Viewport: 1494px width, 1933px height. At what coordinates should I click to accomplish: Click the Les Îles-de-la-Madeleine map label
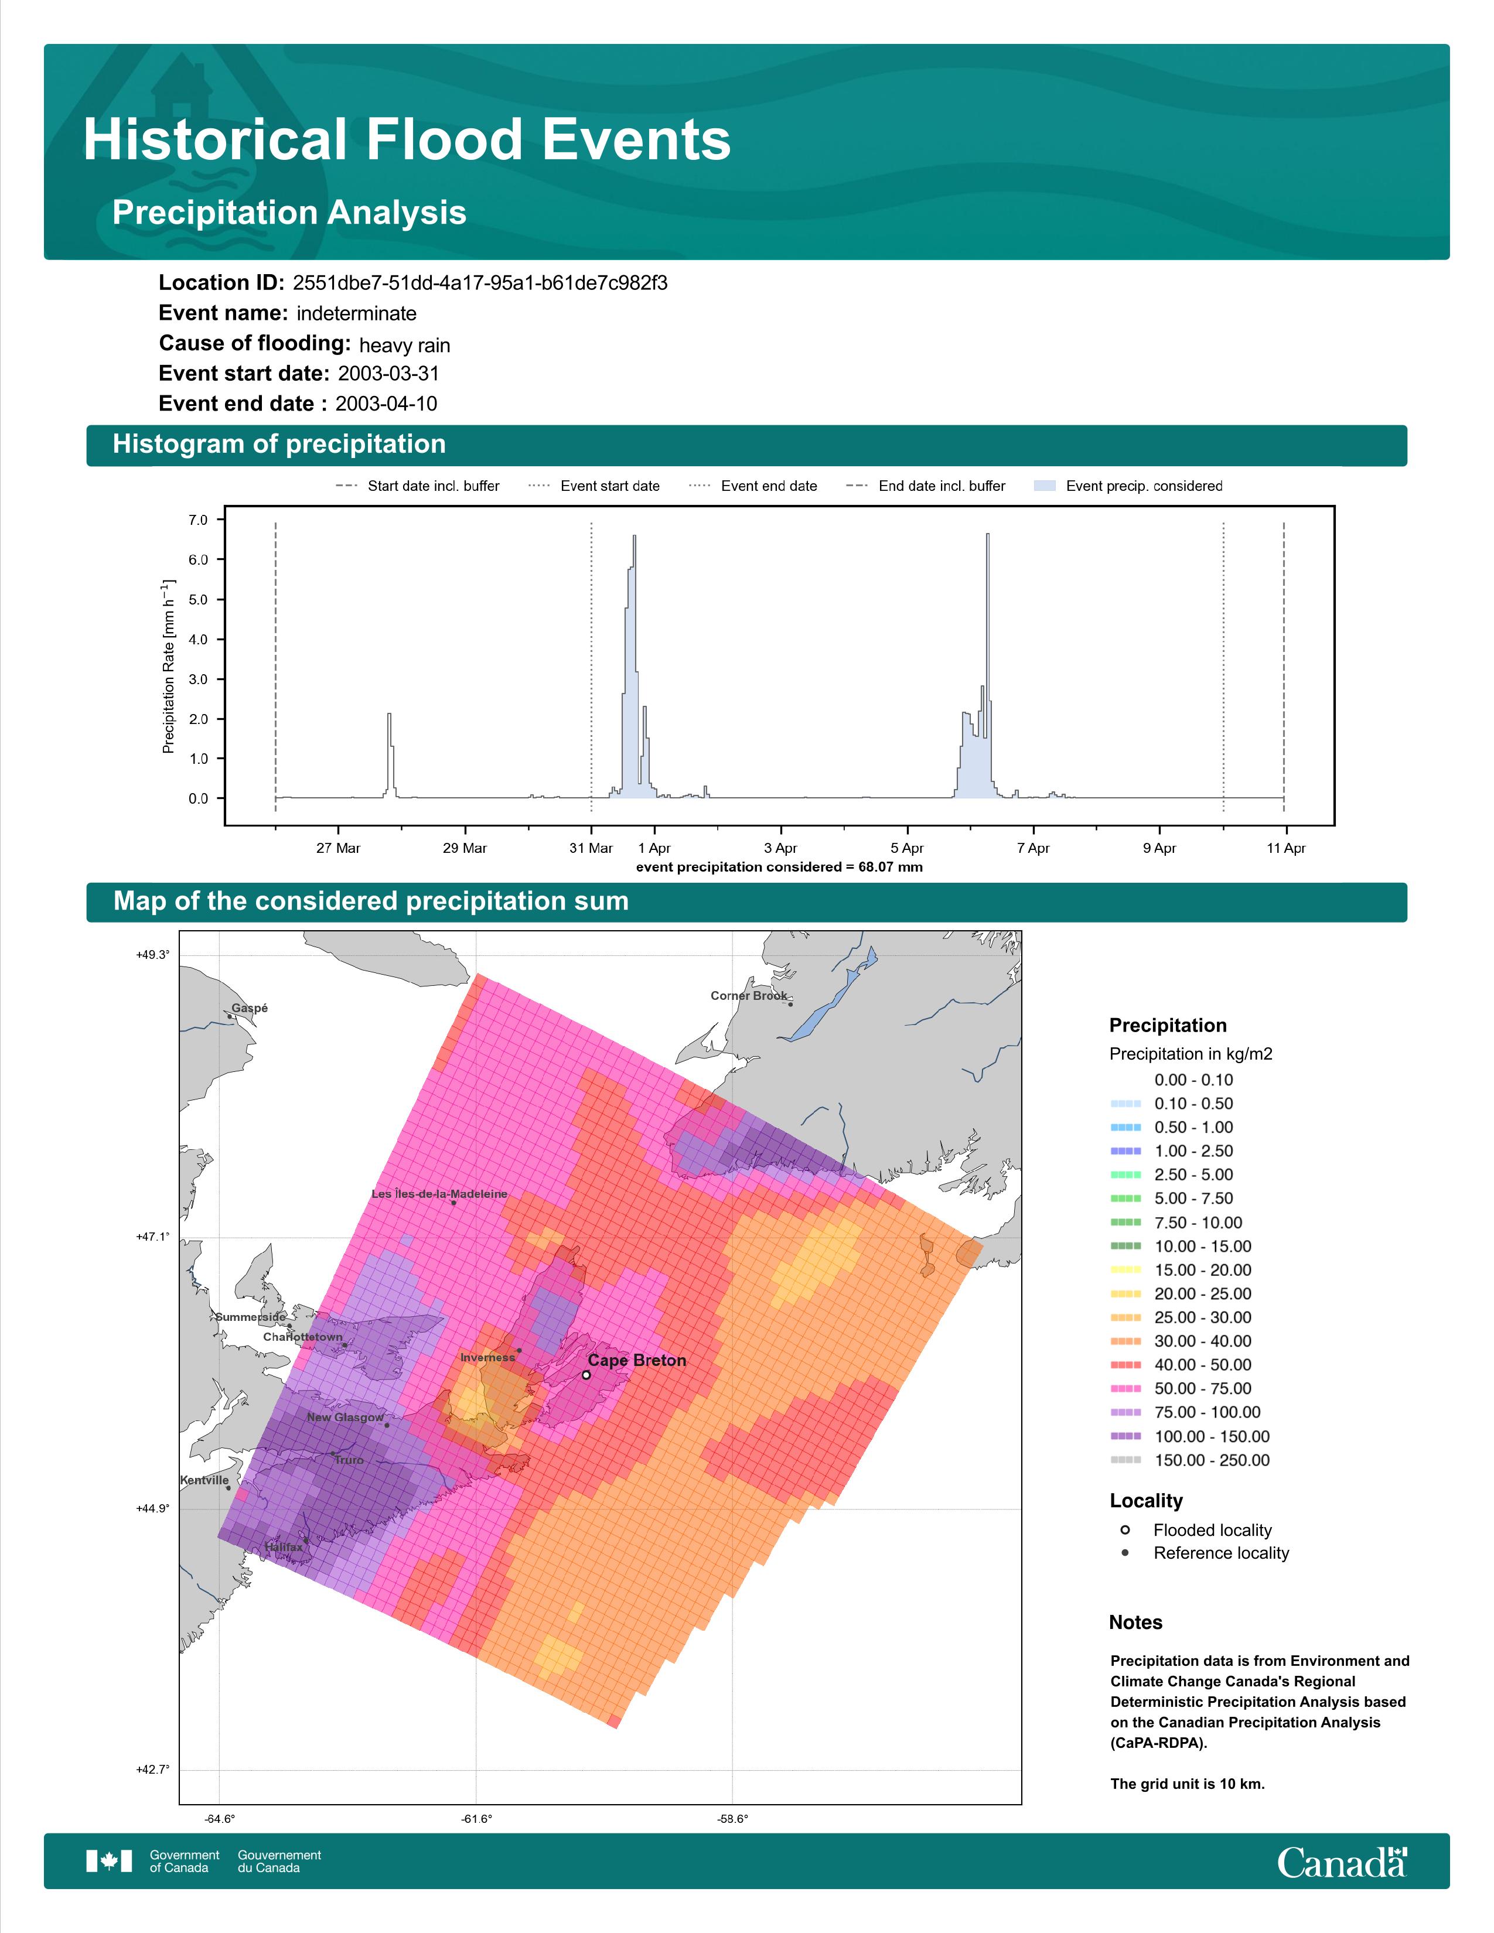(439, 1194)
